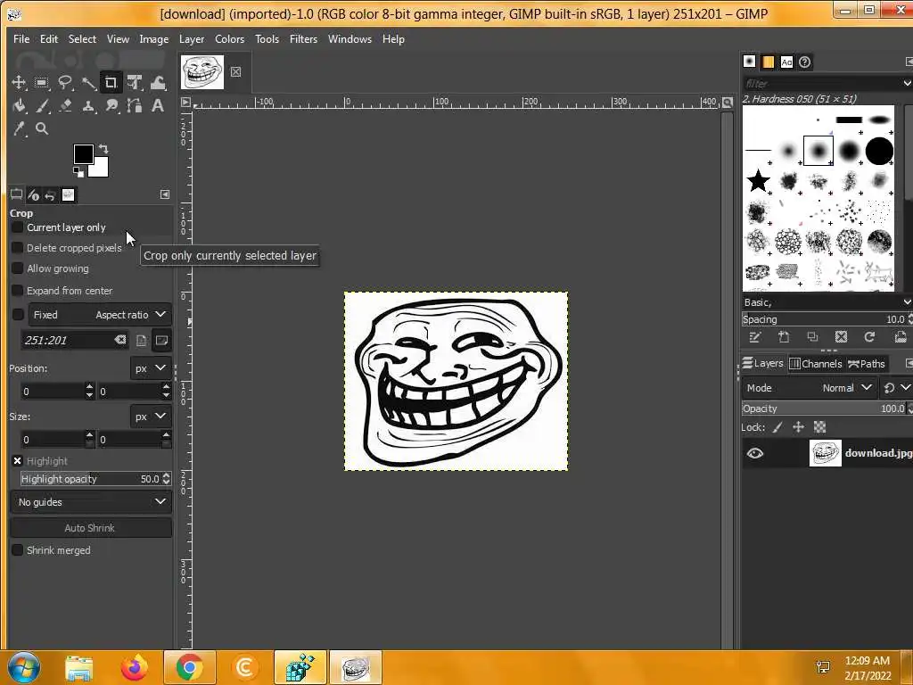
Task: Select the Eraser tool
Action: tap(64, 106)
